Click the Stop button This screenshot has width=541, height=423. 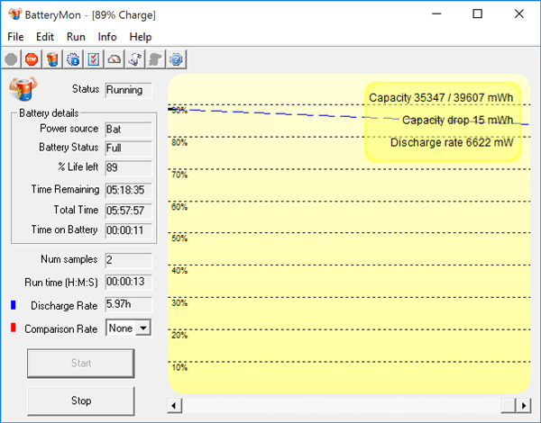pos(81,401)
